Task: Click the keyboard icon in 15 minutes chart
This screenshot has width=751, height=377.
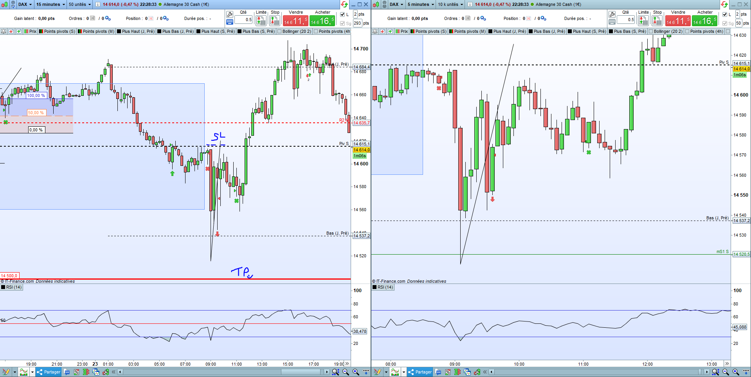Action: pos(230,22)
